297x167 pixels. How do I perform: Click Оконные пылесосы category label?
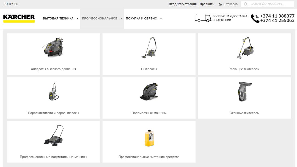point(244,113)
